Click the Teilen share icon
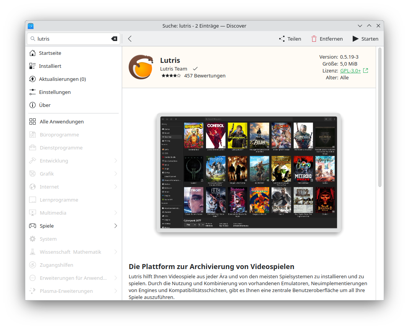The width and height of the screenshot is (409, 330). tap(282, 39)
